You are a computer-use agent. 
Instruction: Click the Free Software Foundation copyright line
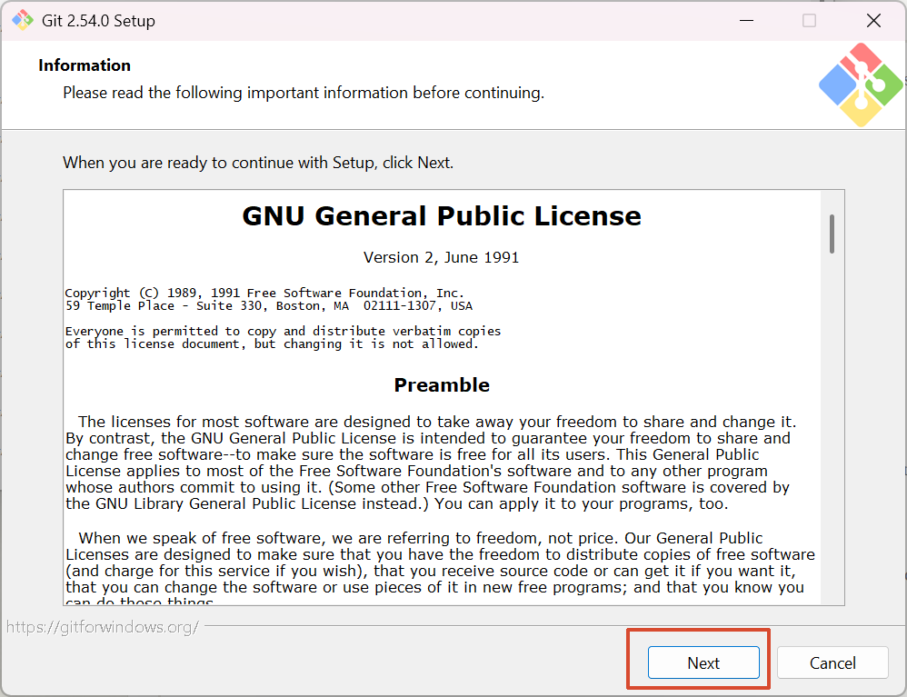[264, 293]
